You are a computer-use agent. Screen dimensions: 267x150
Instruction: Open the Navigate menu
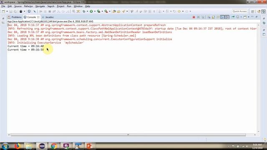tap(40, 6)
